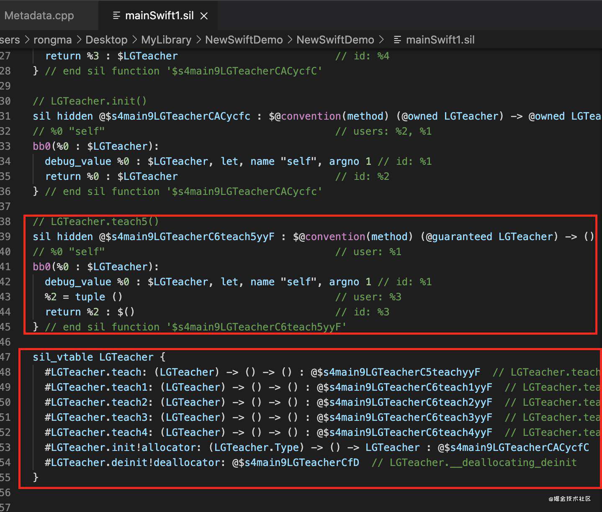The height and width of the screenshot is (512, 602).
Task: Click '#LGTeacher.deinit!deallocator:' vtable entry
Action: [135, 462]
